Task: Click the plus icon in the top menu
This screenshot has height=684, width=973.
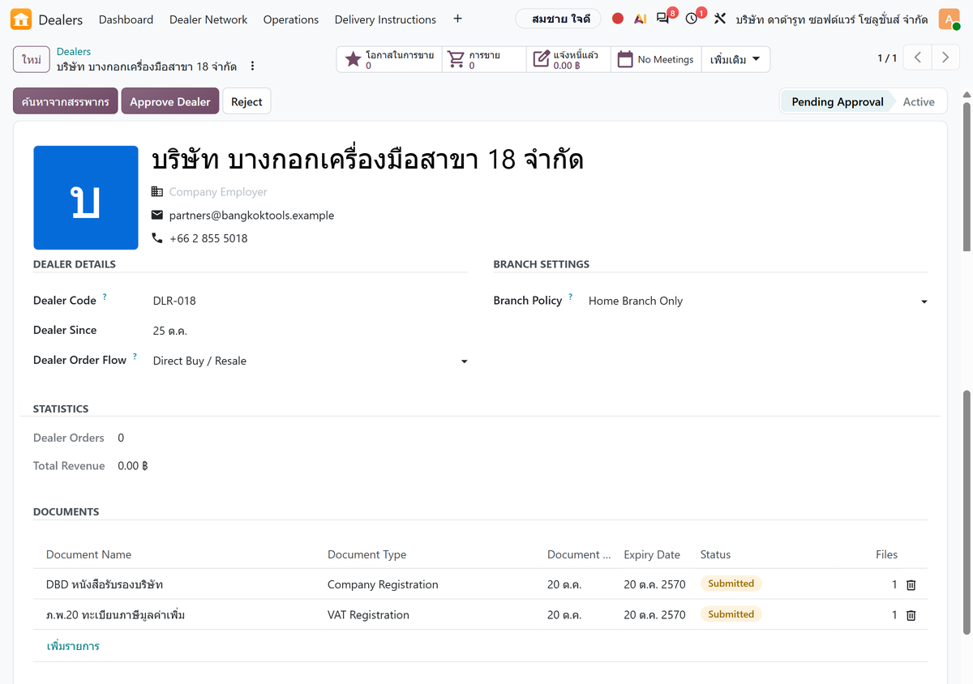Action: click(x=457, y=19)
